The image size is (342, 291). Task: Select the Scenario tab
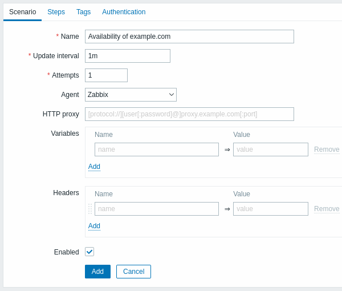(22, 12)
